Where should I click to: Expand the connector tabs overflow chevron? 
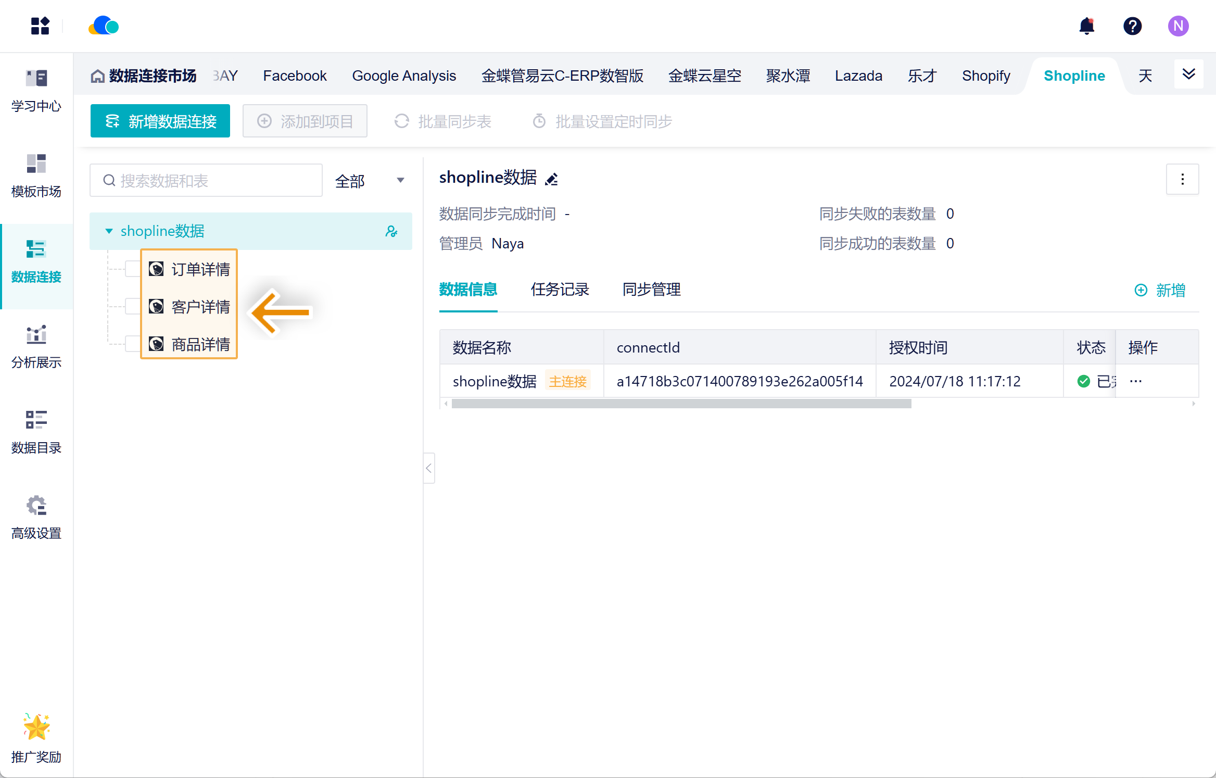[1188, 74]
